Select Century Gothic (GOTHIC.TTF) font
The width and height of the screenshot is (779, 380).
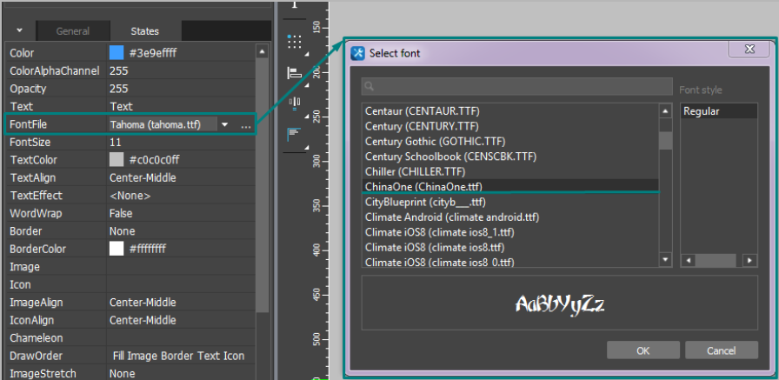click(510, 142)
